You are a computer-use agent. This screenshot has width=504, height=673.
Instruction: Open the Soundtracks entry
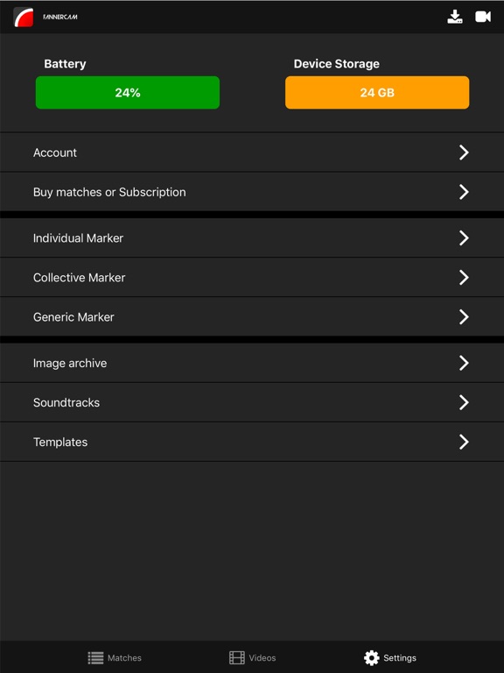pyautogui.click(x=252, y=402)
